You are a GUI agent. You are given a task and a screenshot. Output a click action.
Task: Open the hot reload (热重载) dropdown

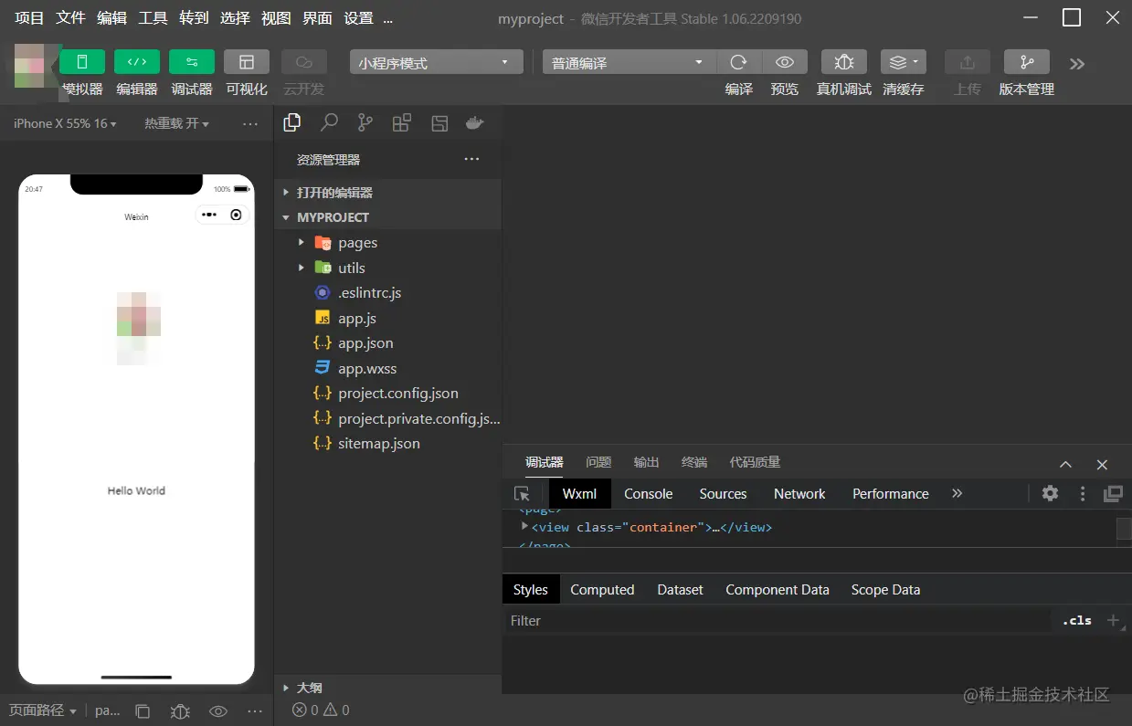[176, 123]
